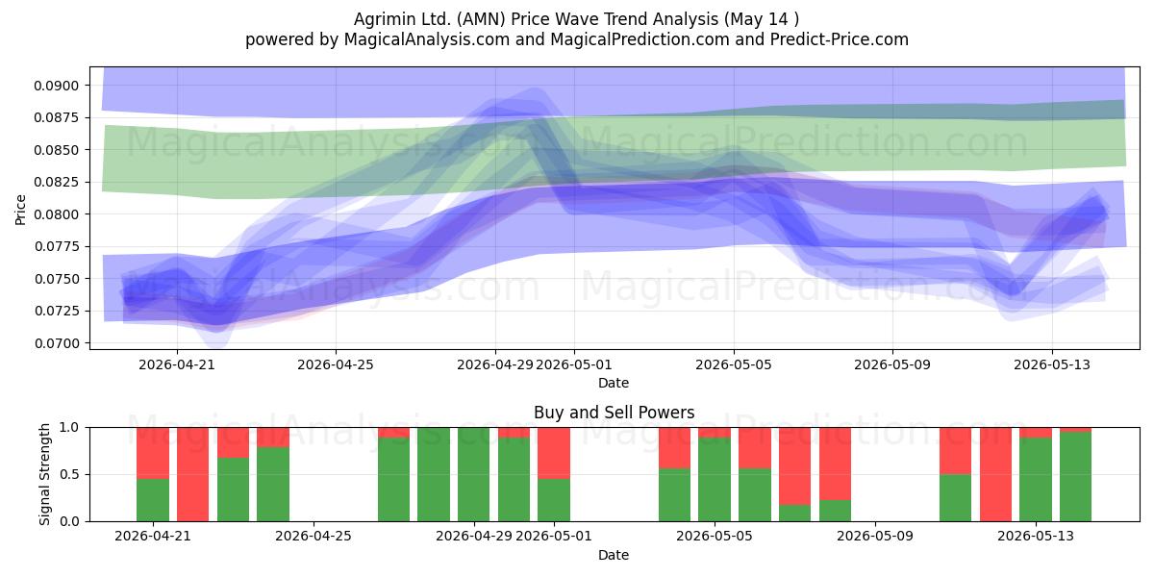Click 2026-05-05 tick under Buy and Sell Powers
The height and width of the screenshot is (577, 1154).
[715, 537]
